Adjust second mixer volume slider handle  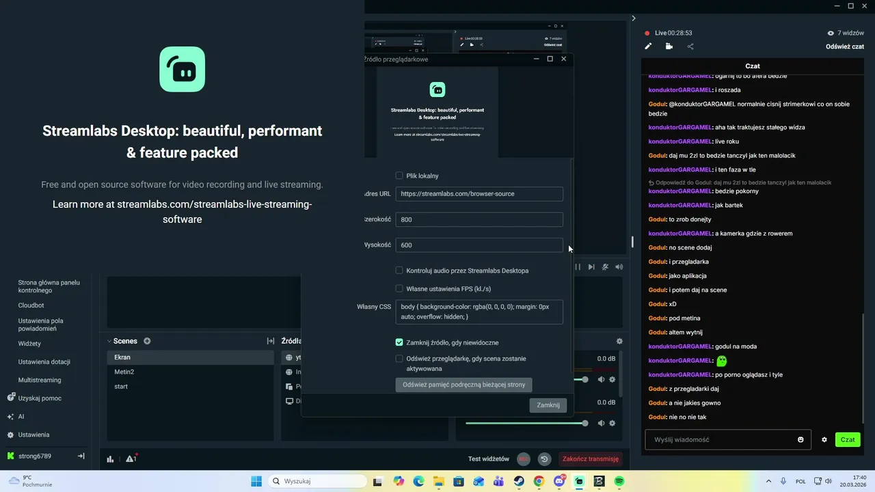click(584, 423)
